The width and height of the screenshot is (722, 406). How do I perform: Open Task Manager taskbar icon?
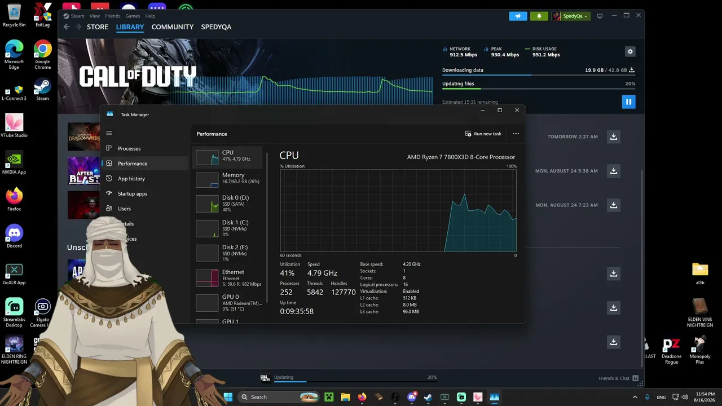pyautogui.click(x=495, y=397)
